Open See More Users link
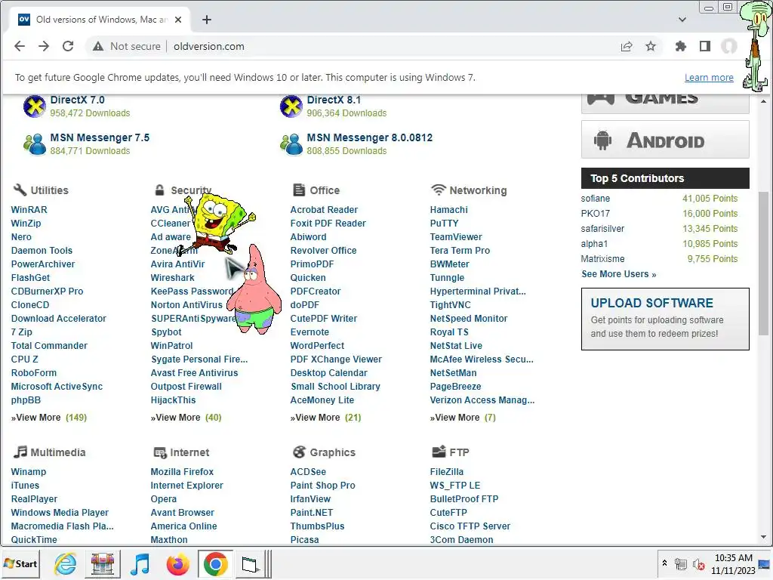773x580 pixels. [x=618, y=274]
